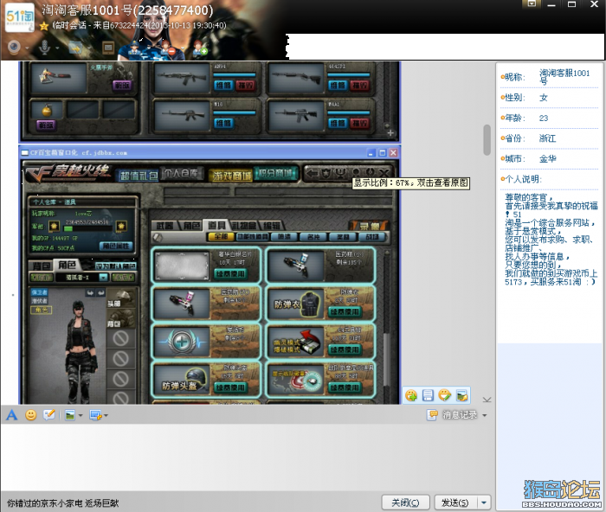Expand the webcam options dropdown arrow

tap(27, 48)
